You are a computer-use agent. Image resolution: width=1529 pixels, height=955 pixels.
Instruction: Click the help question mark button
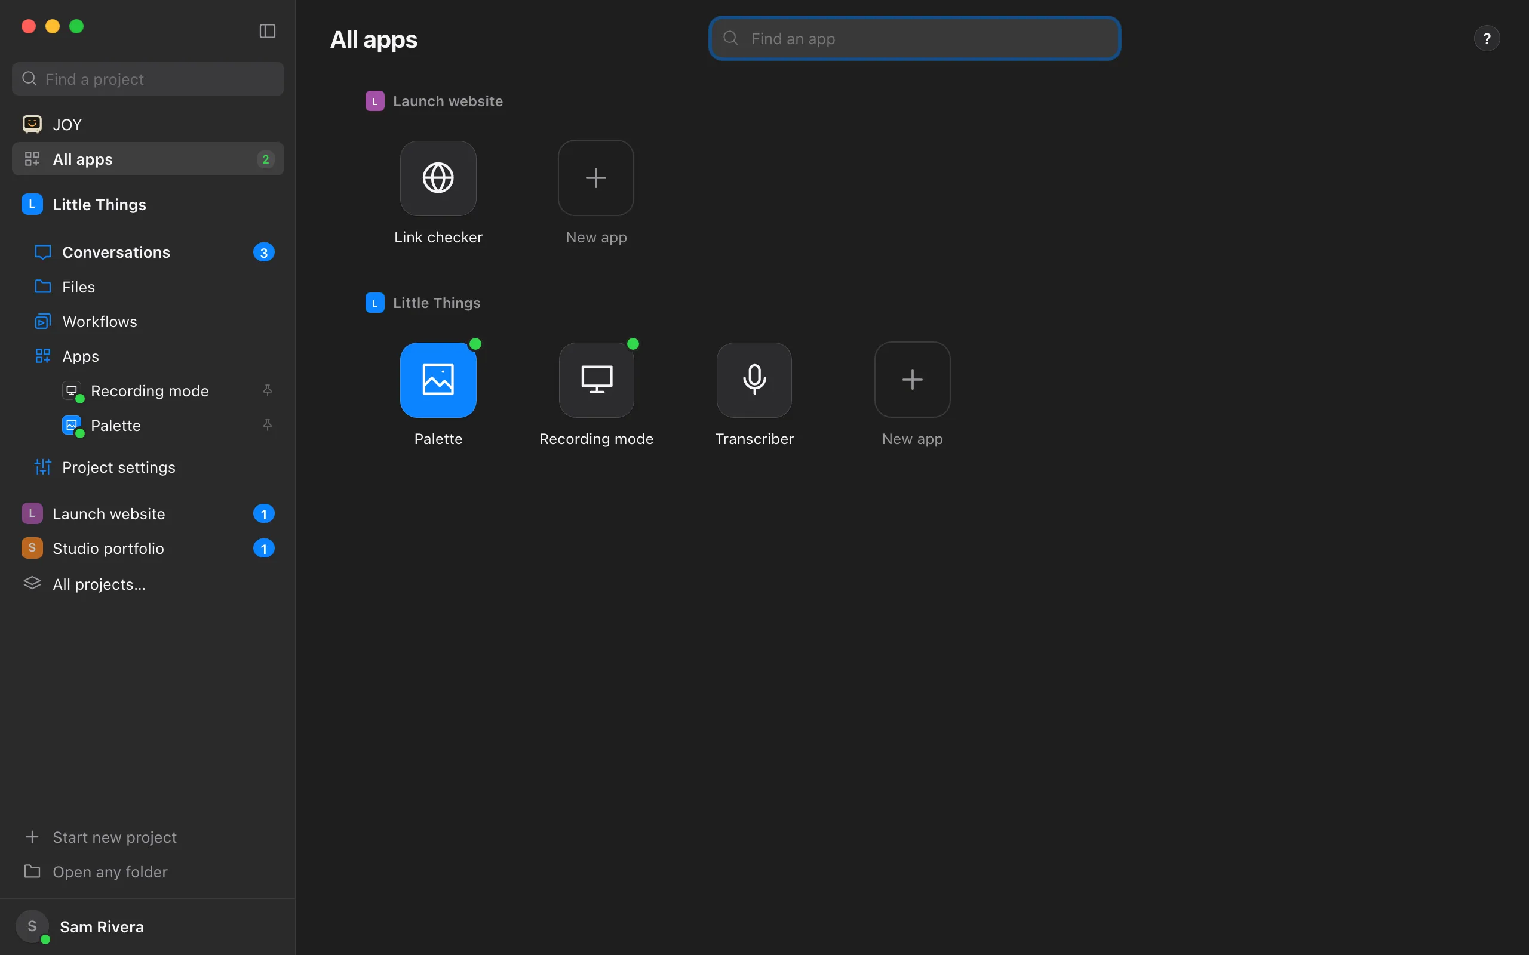tap(1487, 39)
